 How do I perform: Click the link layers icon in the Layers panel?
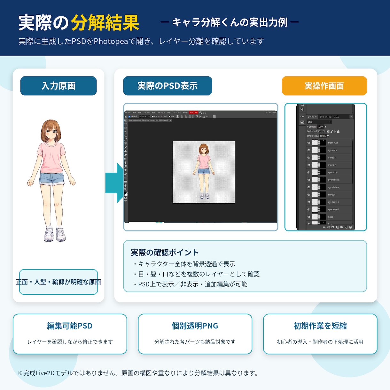[x=324, y=227]
